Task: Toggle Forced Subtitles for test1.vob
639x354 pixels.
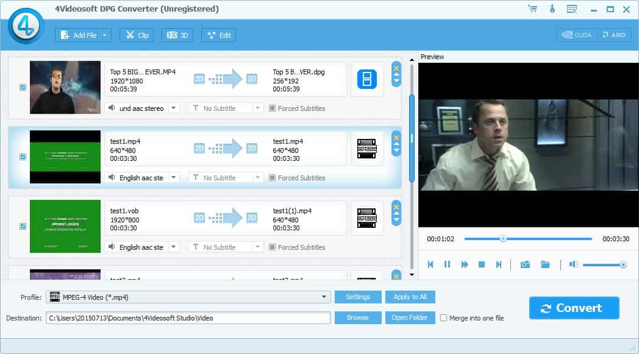Action: click(272, 247)
